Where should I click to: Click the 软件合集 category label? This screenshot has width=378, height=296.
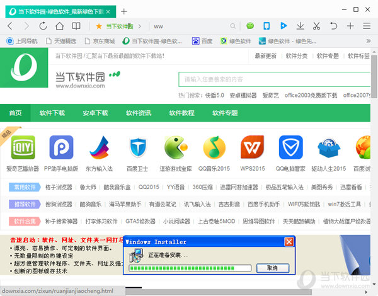coord(25,221)
